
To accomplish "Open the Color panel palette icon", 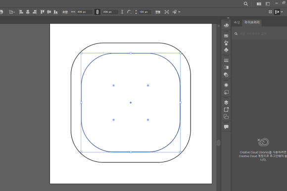I will pyautogui.click(x=226, y=25).
